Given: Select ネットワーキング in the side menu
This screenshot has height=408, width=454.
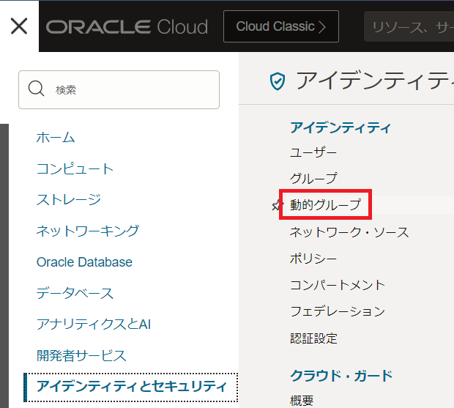Looking at the screenshot, I should point(87,231).
